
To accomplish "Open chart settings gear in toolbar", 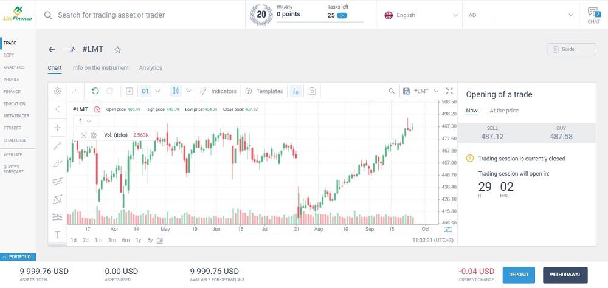I will click(x=57, y=91).
